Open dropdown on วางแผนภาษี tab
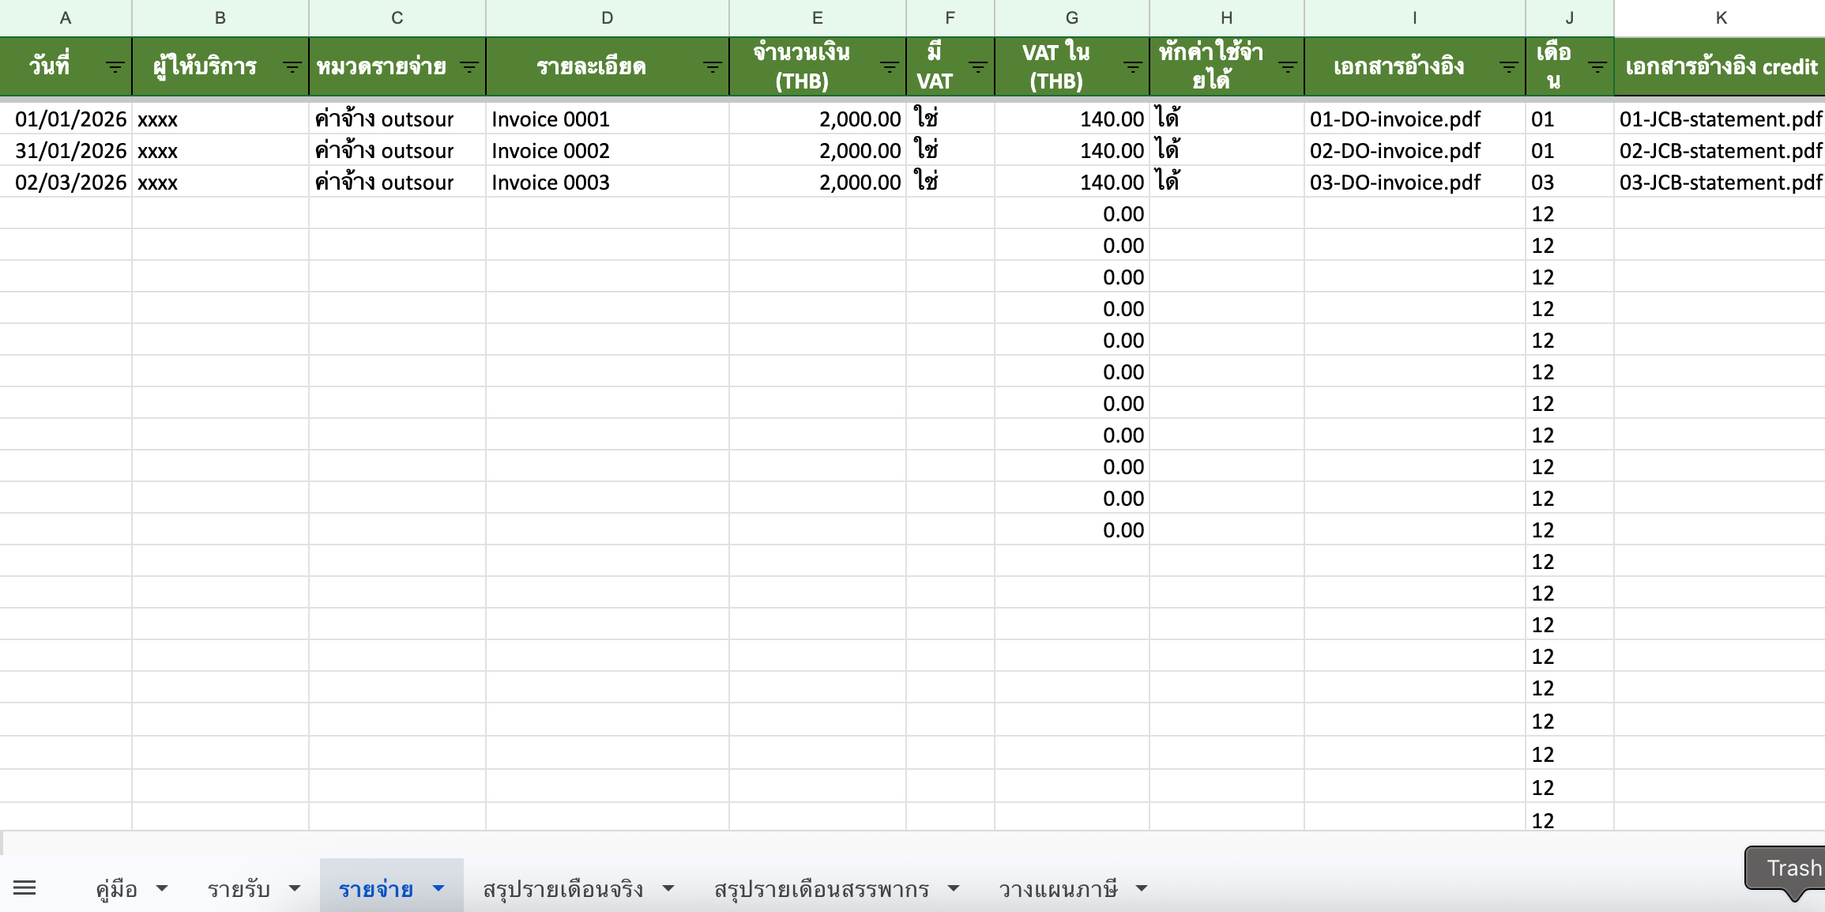This screenshot has height=912, width=1825. pos(1141,888)
